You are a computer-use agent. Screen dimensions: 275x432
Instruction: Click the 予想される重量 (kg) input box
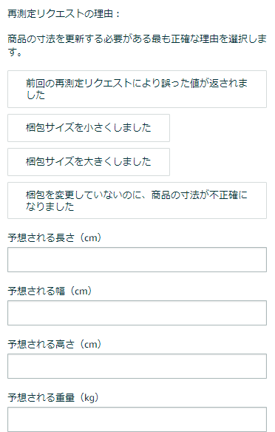137,419
